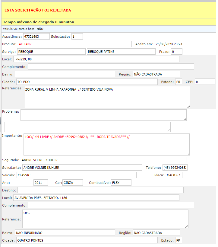Image resolution: width=218 pixels, height=247 pixels.
Task: Focus the Cidade field showing TOLEDO
Action: point(87,82)
